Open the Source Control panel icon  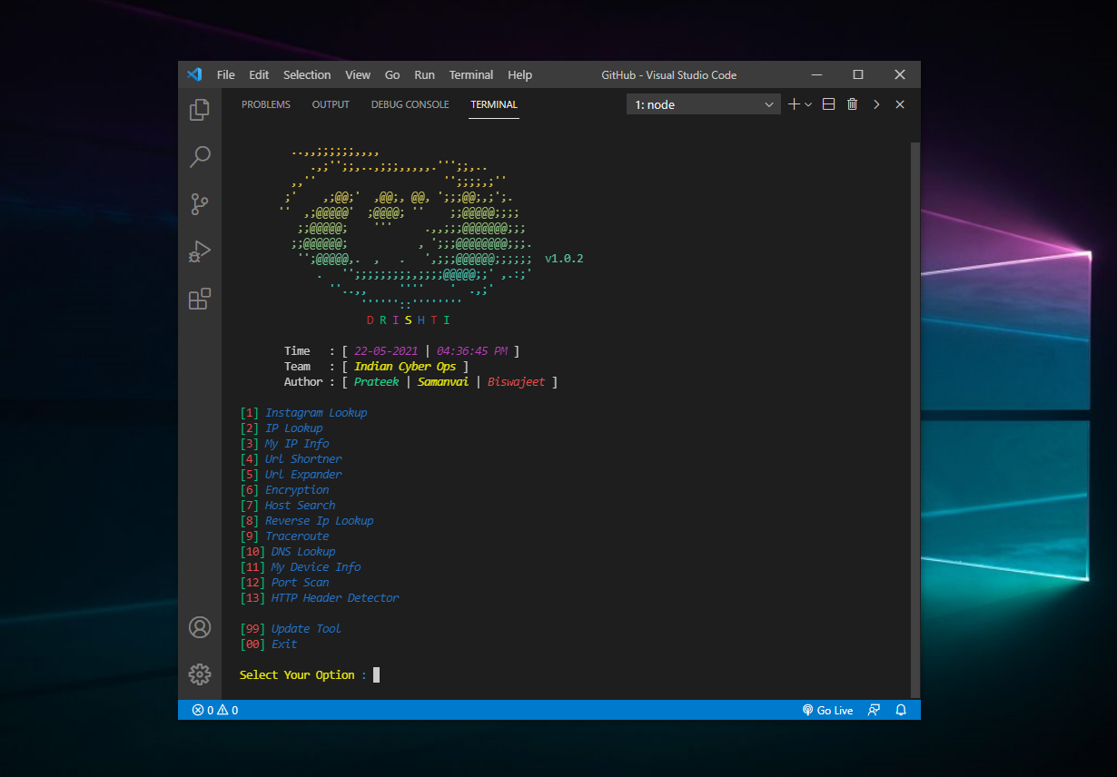200,203
